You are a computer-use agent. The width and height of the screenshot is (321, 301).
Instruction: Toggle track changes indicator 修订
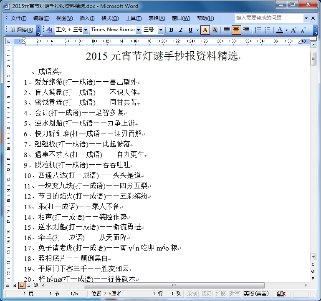206,293
